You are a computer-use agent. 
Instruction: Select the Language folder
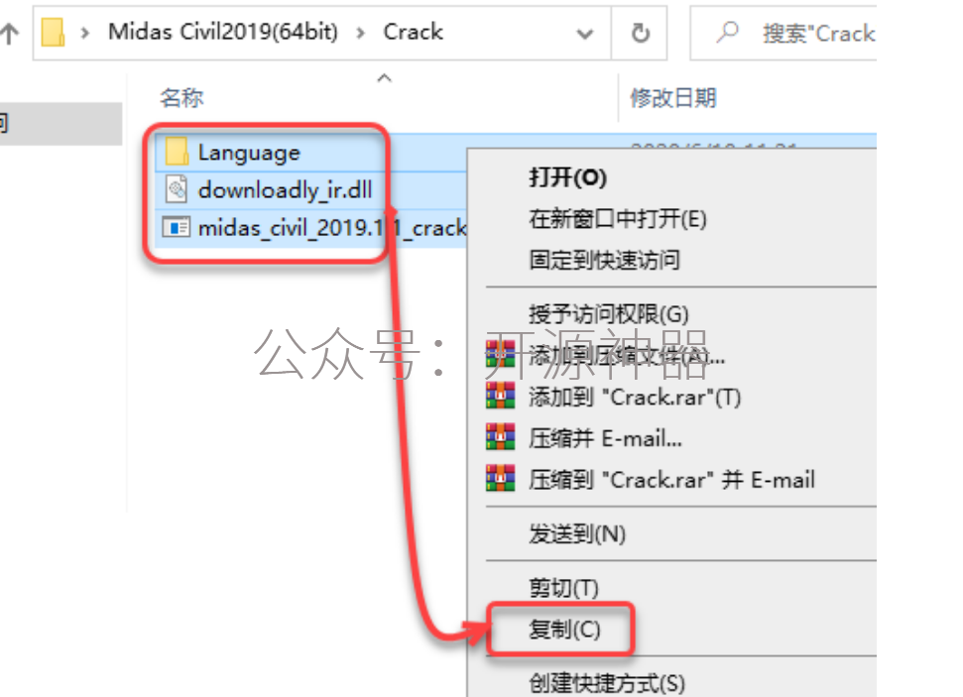coord(249,153)
